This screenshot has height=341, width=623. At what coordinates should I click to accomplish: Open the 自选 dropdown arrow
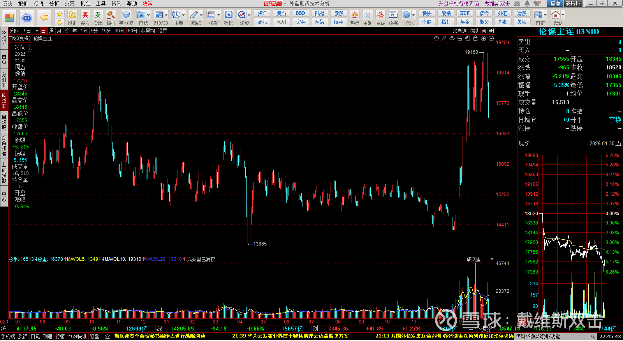149,15
